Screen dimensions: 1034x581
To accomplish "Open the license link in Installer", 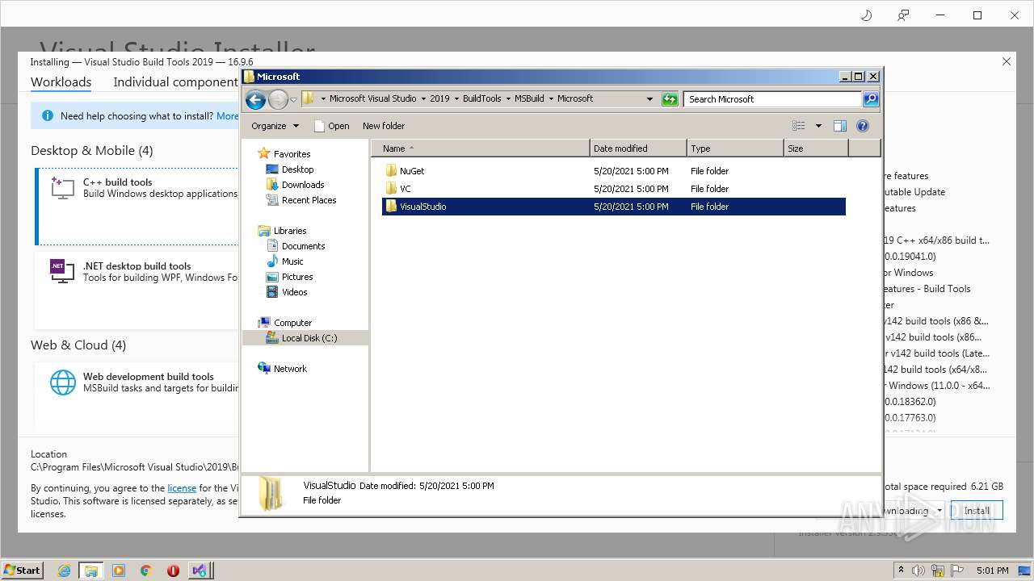I will [182, 488].
